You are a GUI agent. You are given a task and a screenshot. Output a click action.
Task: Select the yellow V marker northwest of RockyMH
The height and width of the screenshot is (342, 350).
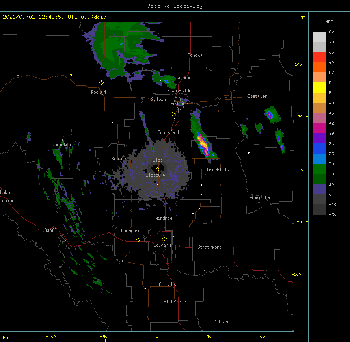pos(71,75)
